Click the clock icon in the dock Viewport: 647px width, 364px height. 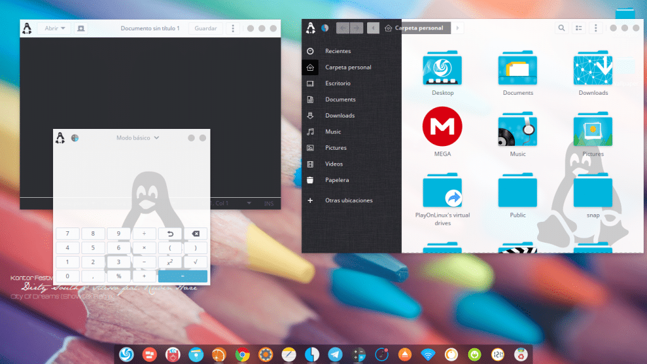pyautogui.click(x=498, y=354)
